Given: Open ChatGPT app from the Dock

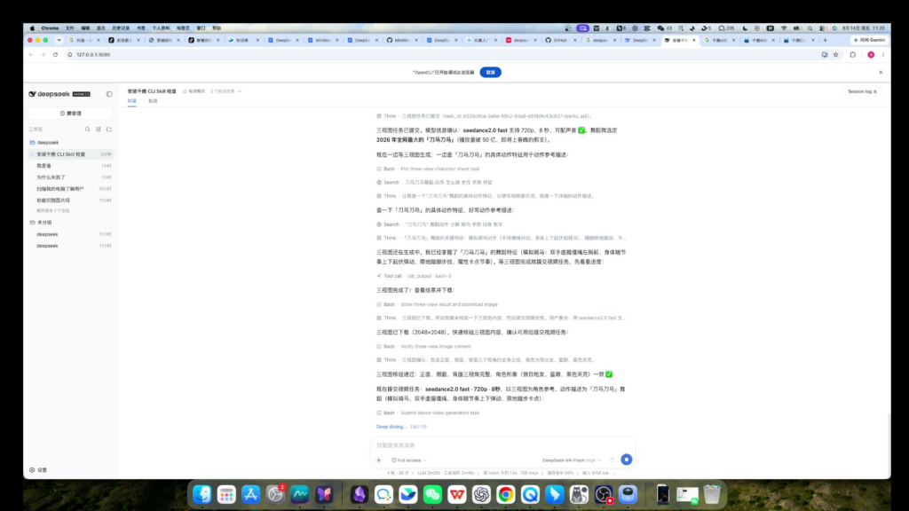Looking at the screenshot, I should tap(481, 494).
